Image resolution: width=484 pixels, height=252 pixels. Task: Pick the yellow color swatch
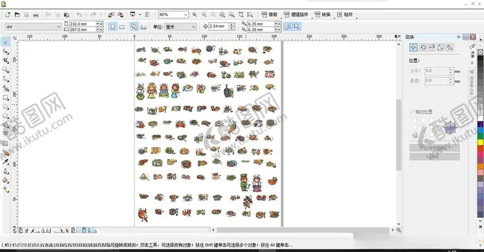481,142
